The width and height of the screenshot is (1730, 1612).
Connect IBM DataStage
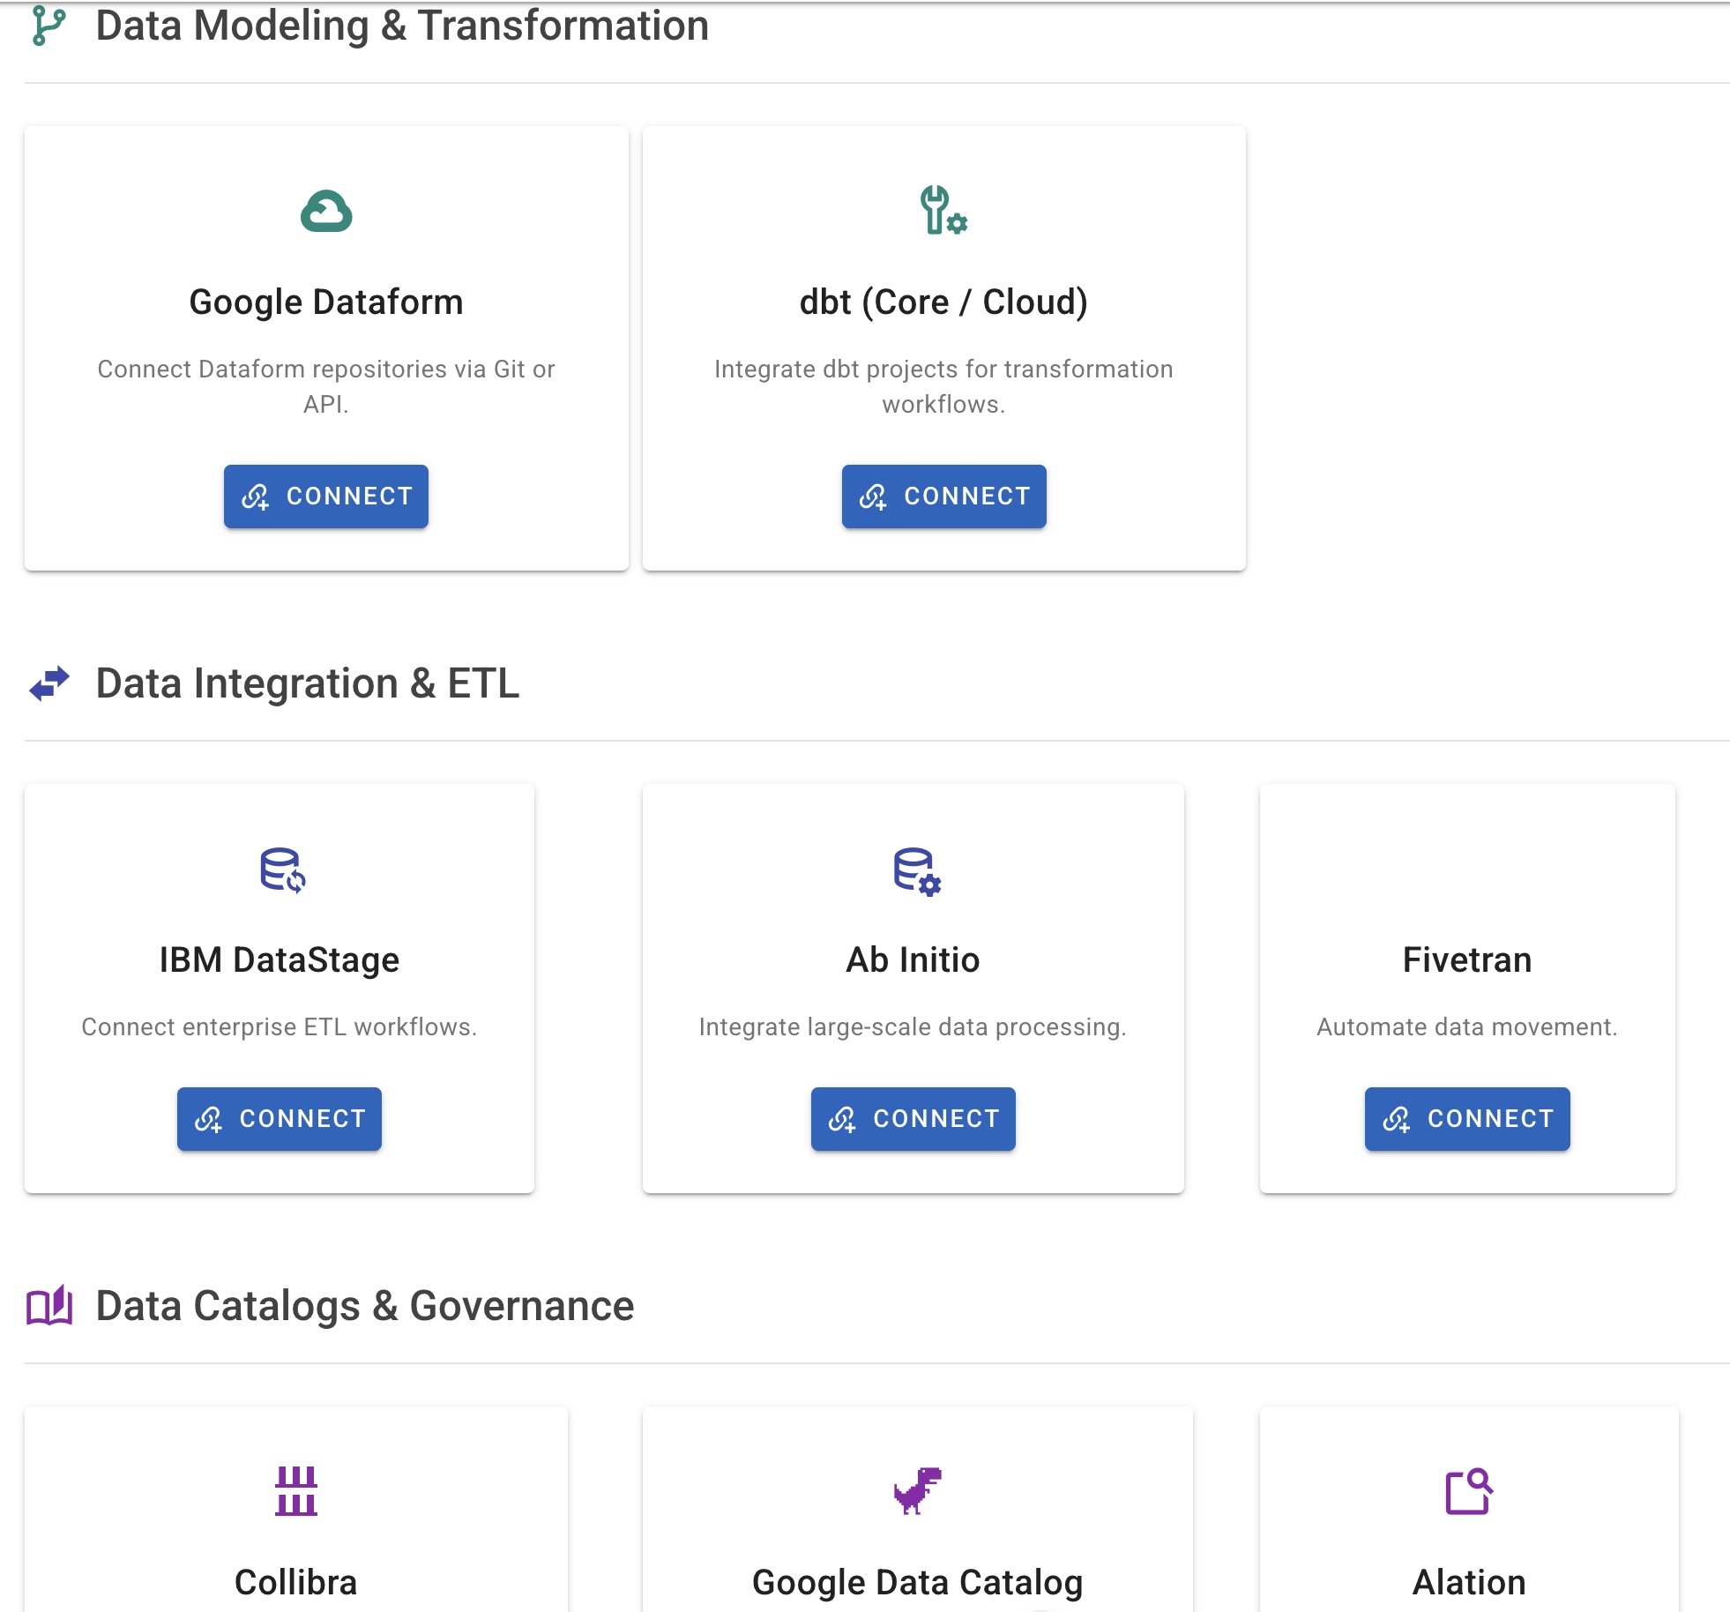click(x=280, y=1119)
